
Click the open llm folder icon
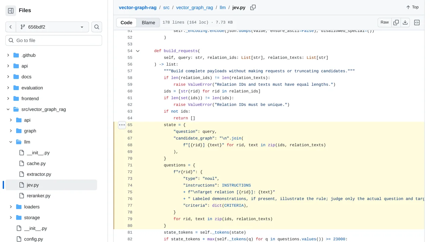pos(19,142)
